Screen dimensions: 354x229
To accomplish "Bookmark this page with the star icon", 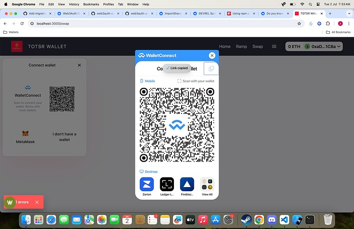I will tap(299, 24).
